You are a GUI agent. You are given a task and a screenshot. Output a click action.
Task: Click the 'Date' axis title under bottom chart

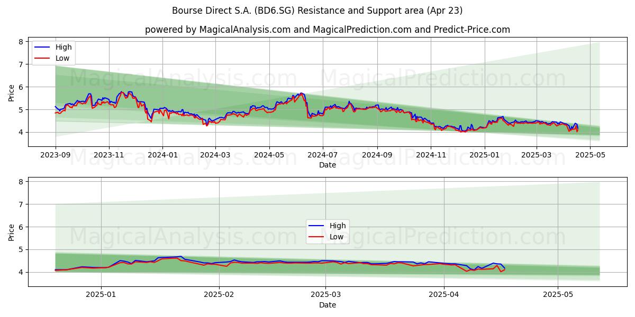tap(328, 305)
